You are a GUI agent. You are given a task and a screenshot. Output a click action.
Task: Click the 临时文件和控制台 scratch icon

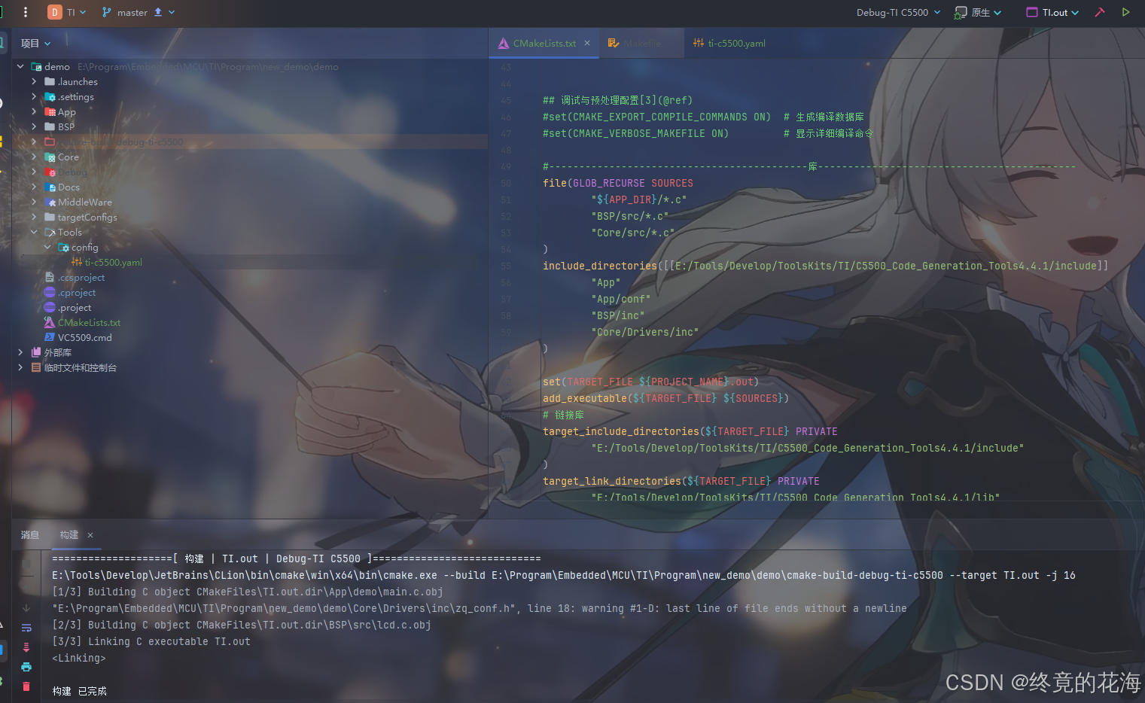pyautogui.click(x=36, y=367)
